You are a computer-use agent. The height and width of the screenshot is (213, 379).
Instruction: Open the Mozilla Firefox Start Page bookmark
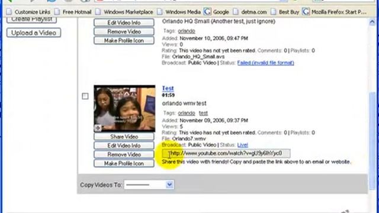coord(335,12)
